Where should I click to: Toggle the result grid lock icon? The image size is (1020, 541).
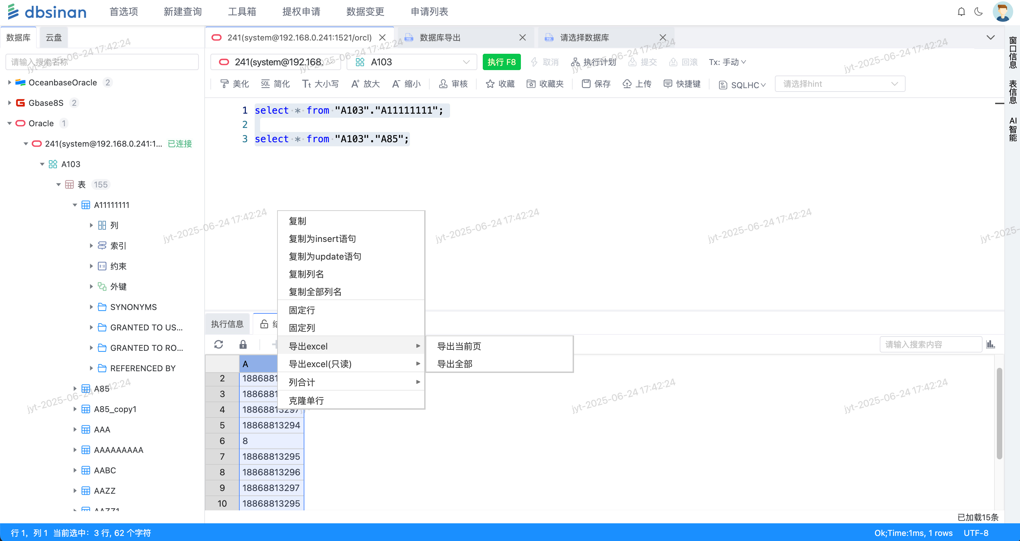click(243, 344)
